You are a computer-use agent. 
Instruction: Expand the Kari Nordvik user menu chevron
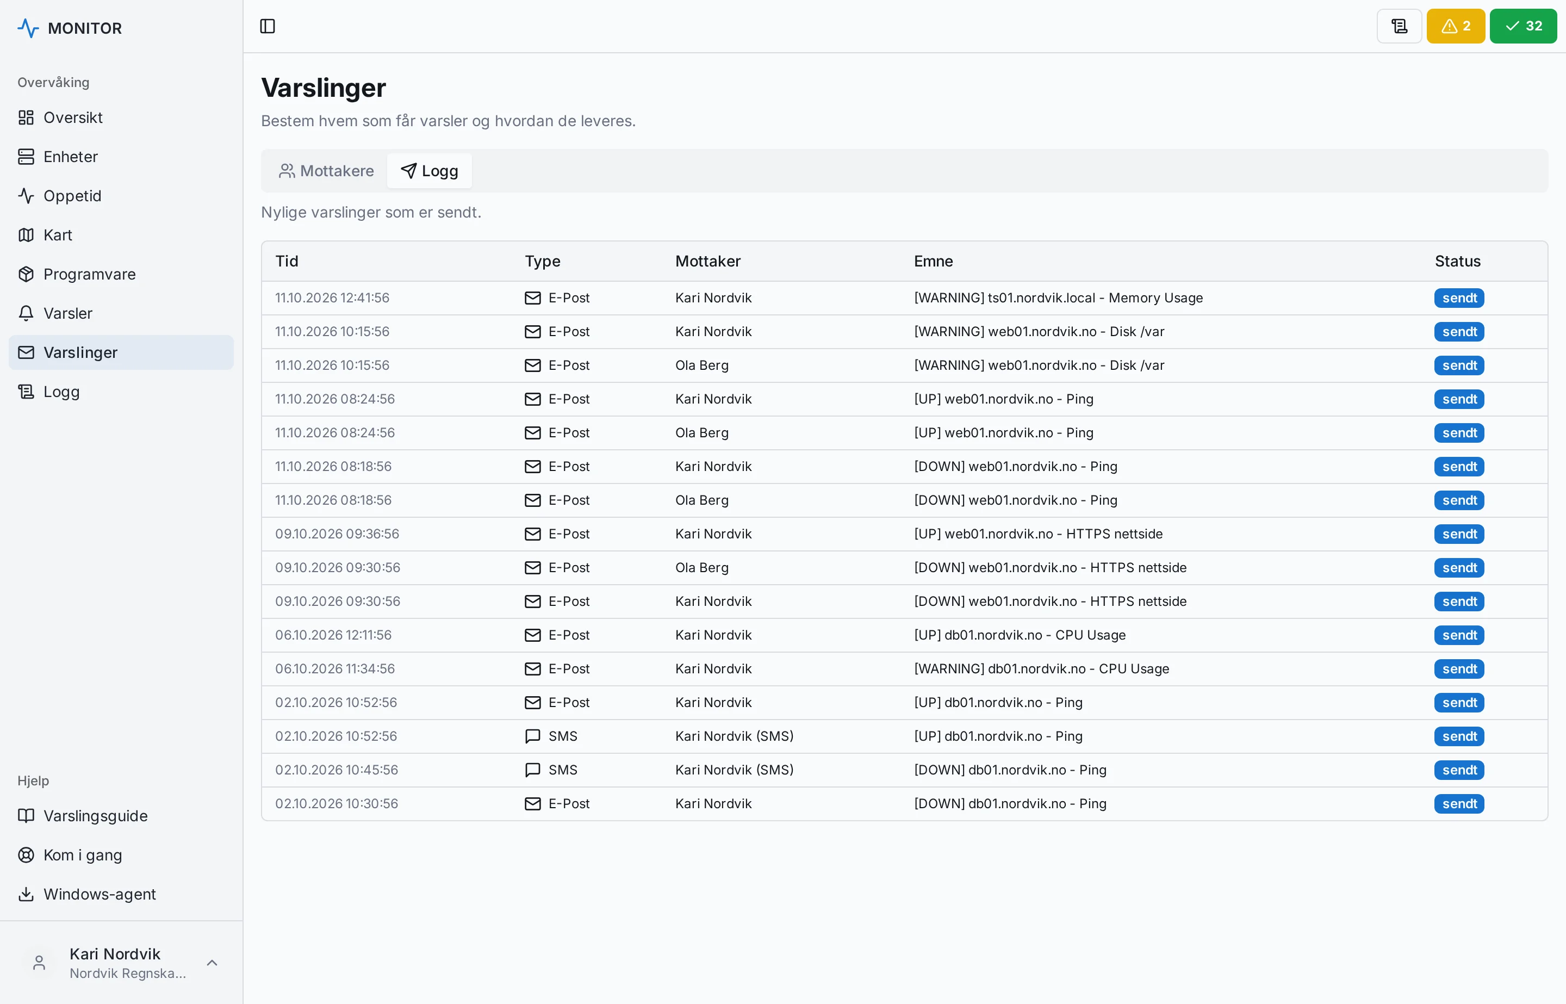point(212,962)
